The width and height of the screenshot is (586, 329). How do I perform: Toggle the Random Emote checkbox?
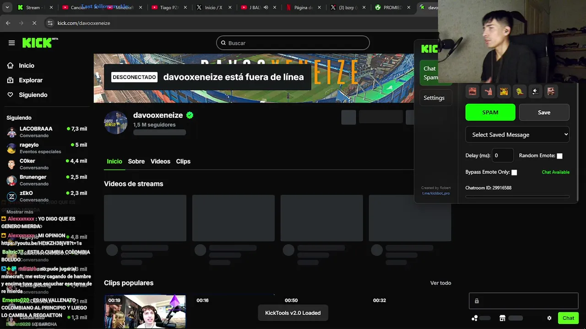(559, 156)
